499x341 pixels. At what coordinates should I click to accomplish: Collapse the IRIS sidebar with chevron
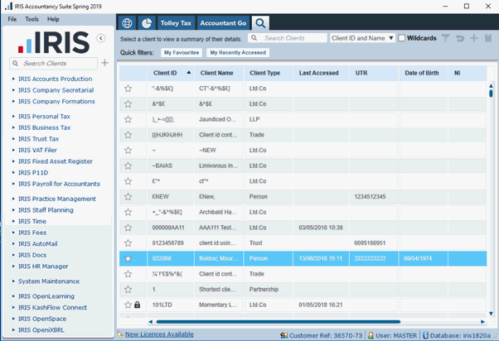(101, 38)
